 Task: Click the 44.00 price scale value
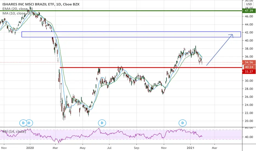pyautogui.click(x=249, y=24)
